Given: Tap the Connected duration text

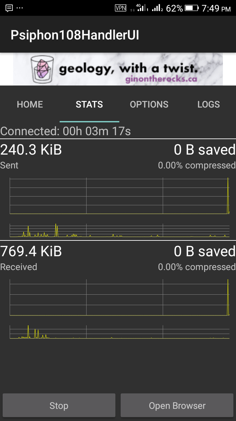Looking at the screenshot, I should click(x=66, y=131).
